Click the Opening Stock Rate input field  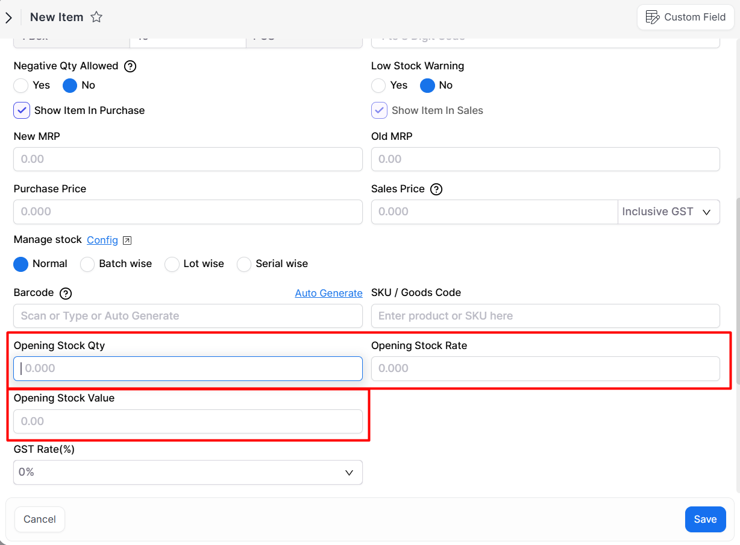coord(545,368)
